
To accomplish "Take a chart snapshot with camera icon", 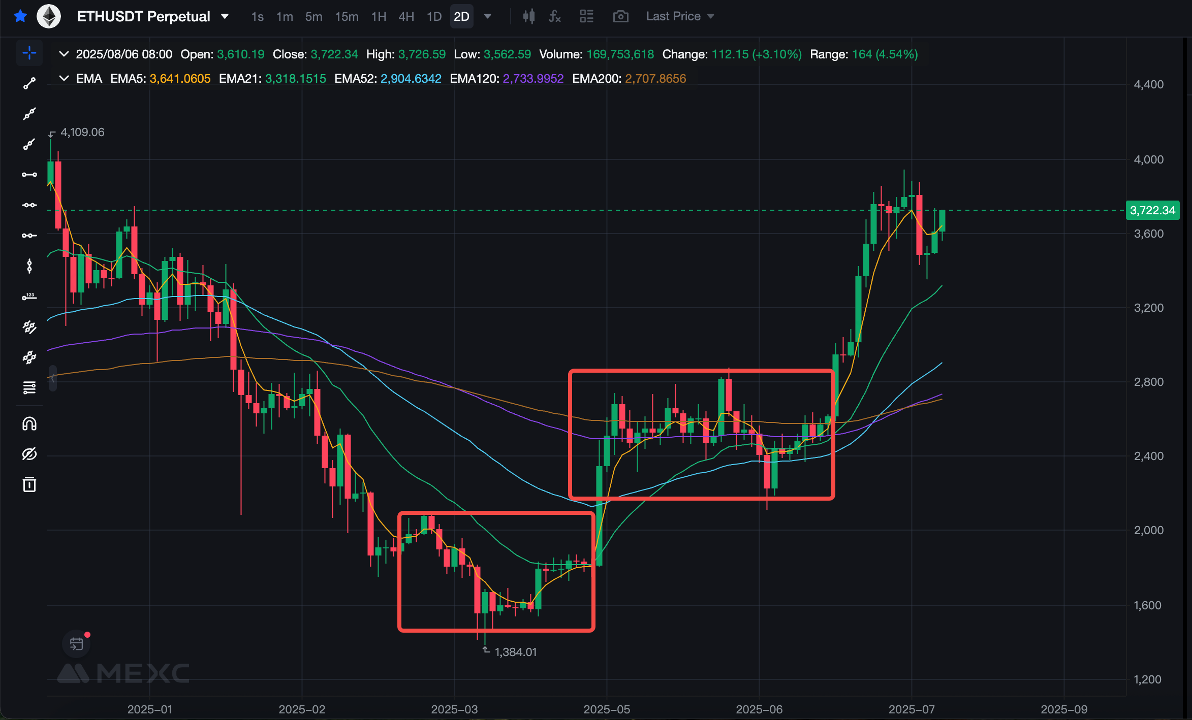I will (x=620, y=17).
